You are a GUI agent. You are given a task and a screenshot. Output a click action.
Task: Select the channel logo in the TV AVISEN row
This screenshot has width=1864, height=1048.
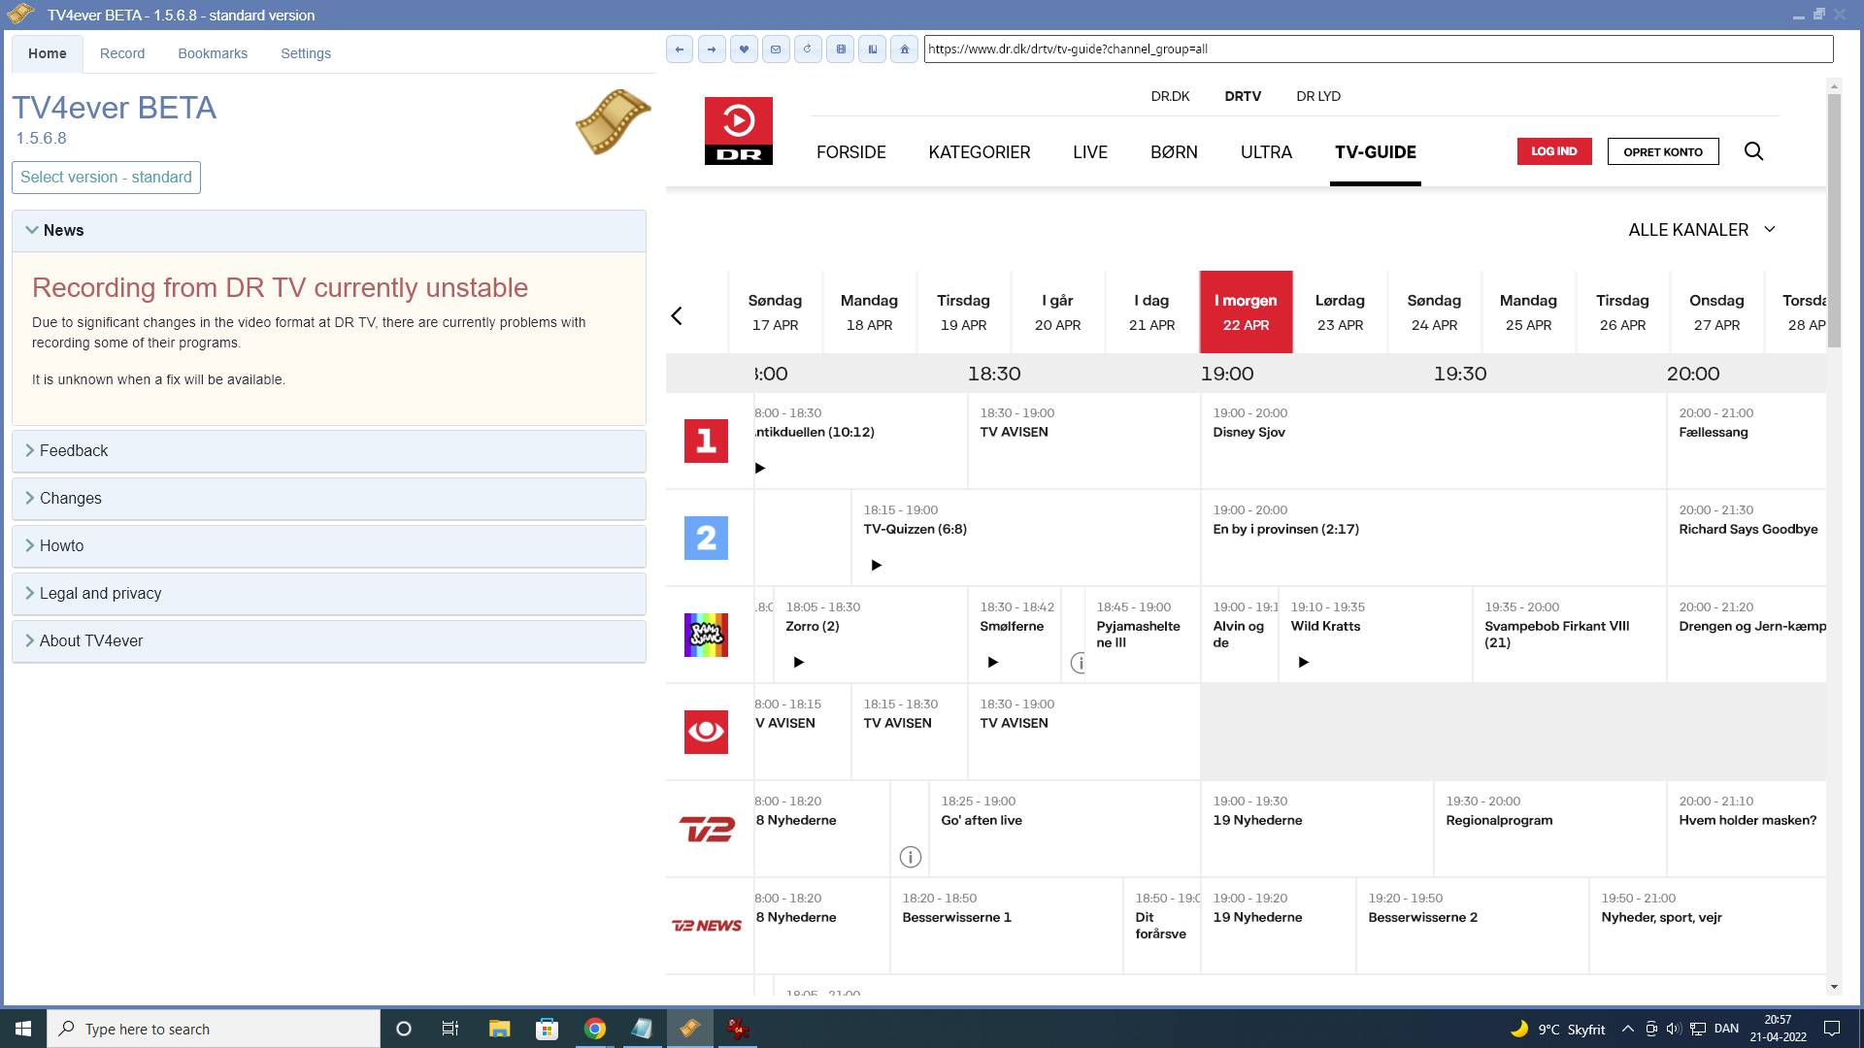(706, 732)
